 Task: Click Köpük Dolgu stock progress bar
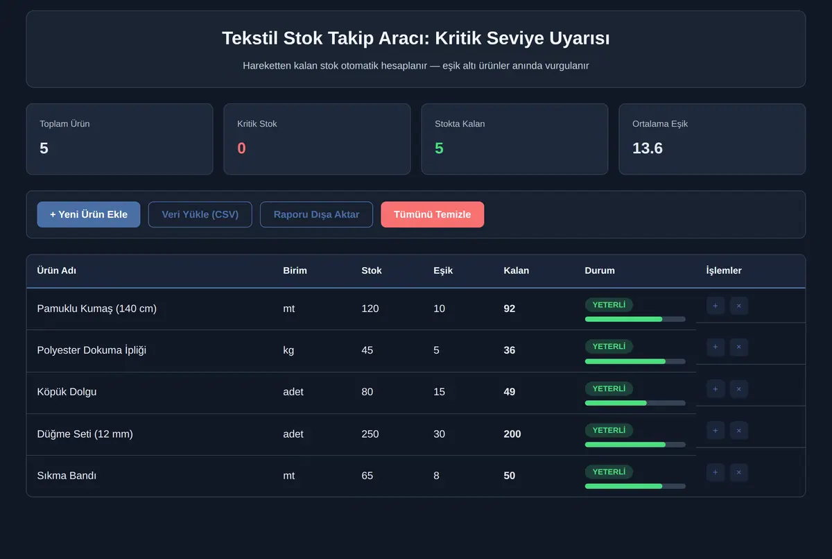635,403
